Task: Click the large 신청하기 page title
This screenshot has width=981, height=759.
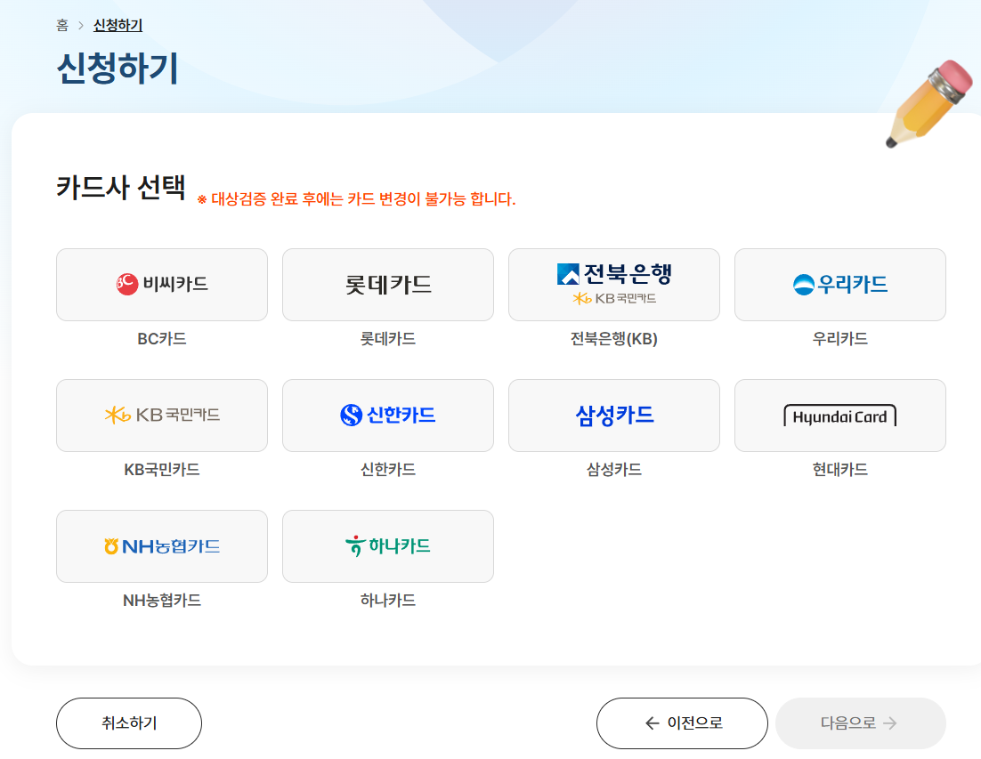Action: coord(118,69)
